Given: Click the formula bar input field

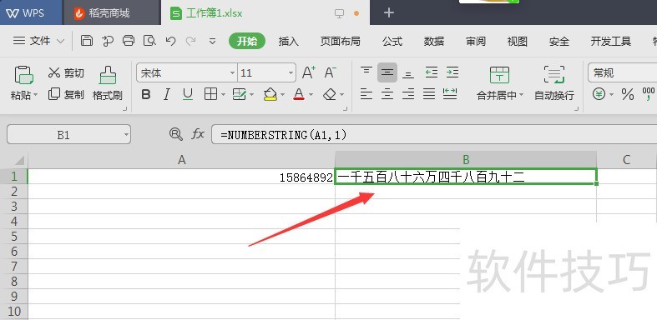Looking at the screenshot, I should coord(434,135).
